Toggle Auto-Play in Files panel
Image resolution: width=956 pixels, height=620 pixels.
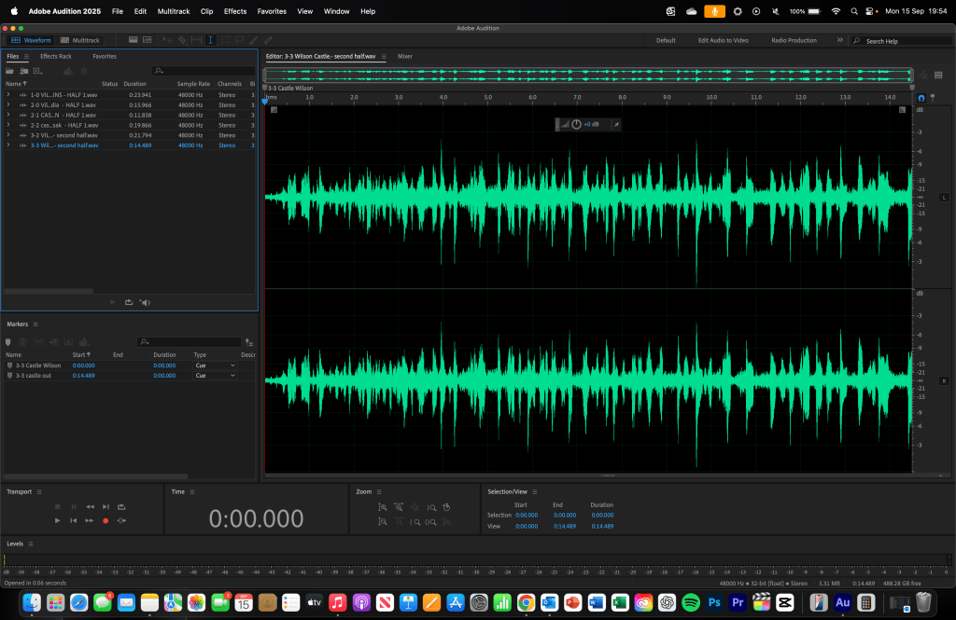145,302
